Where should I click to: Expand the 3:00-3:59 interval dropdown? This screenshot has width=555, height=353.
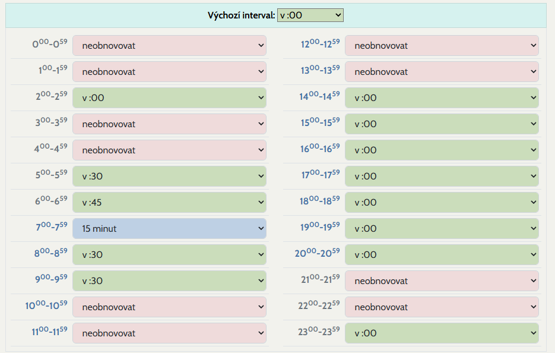(169, 124)
